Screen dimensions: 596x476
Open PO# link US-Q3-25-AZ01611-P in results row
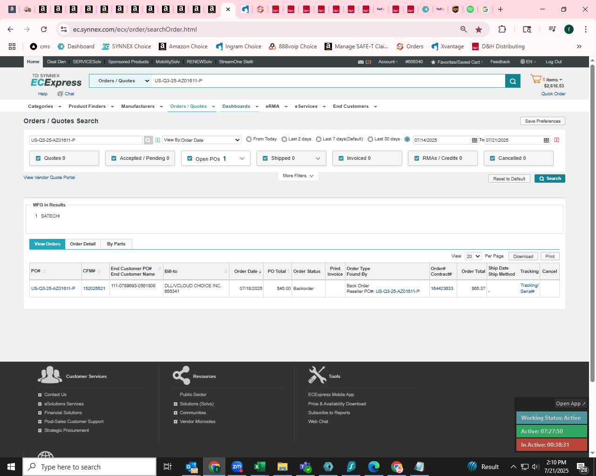point(53,289)
